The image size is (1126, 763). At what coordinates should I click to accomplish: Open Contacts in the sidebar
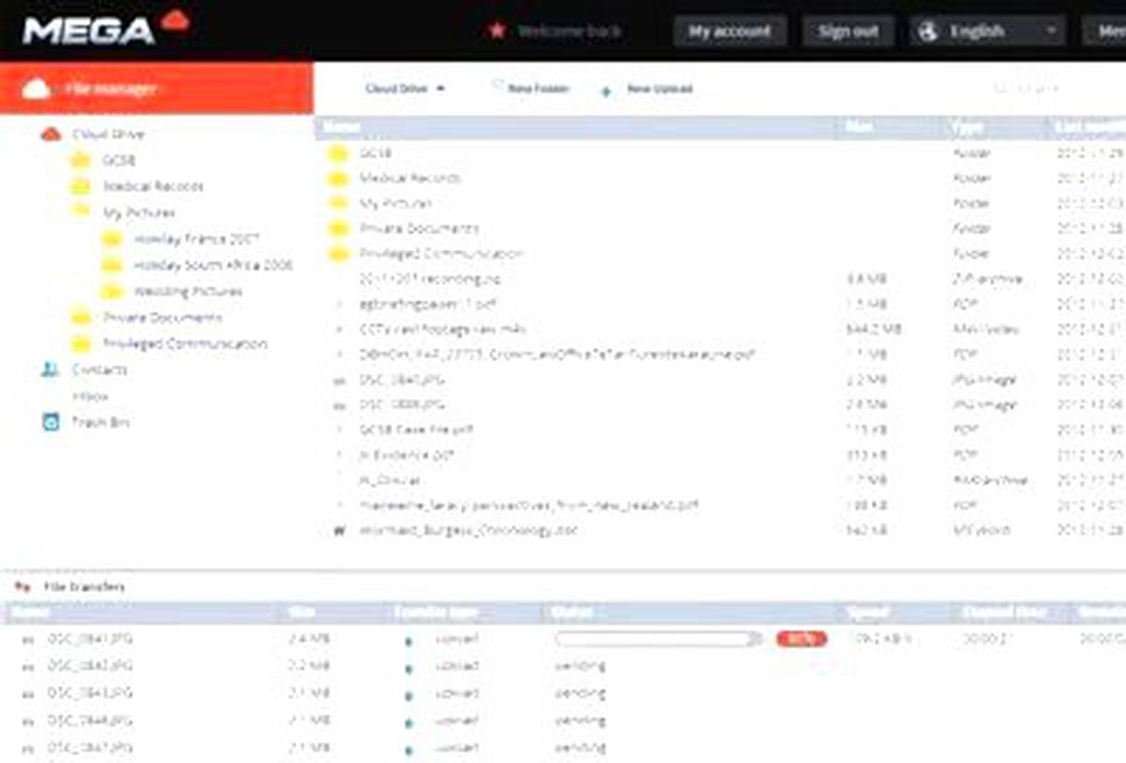pos(99,370)
